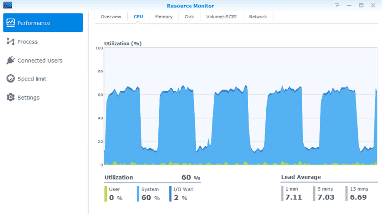Click the 'Utilization' summary heading below chart
The image size is (382, 214).
coord(119,177)
